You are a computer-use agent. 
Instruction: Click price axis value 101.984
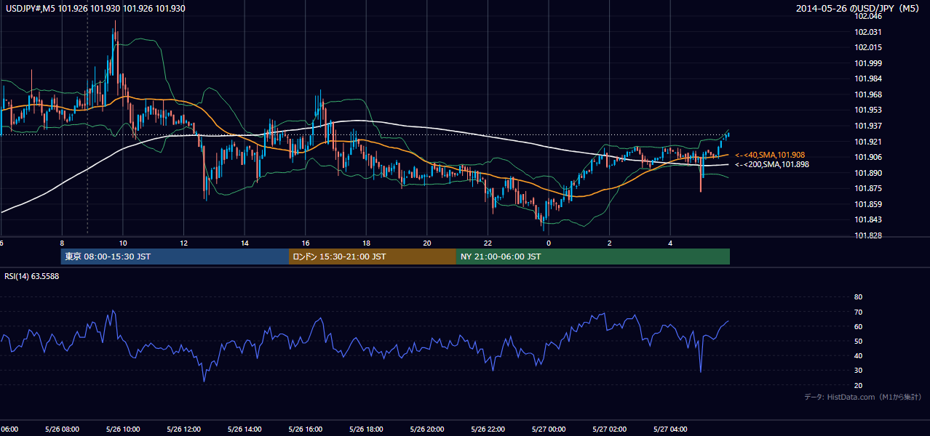coord(868,79)
